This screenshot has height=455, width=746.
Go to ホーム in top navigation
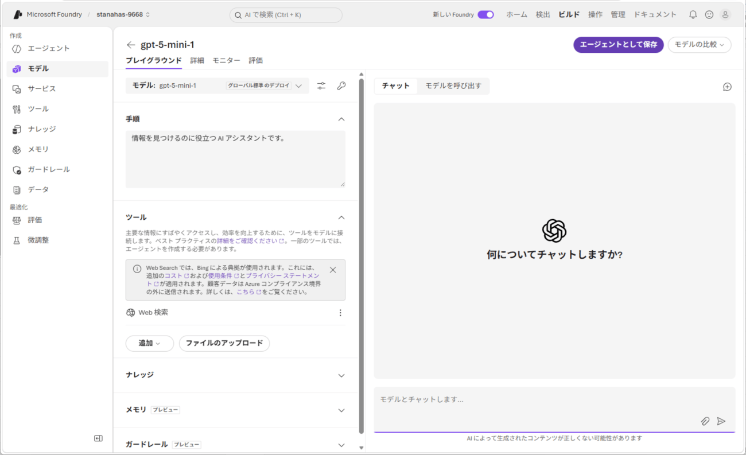[516, 14]
